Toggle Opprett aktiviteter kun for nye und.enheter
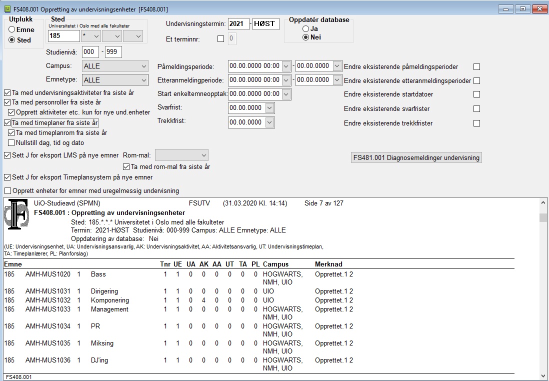The image size is (549, 381). coord(11,112)
